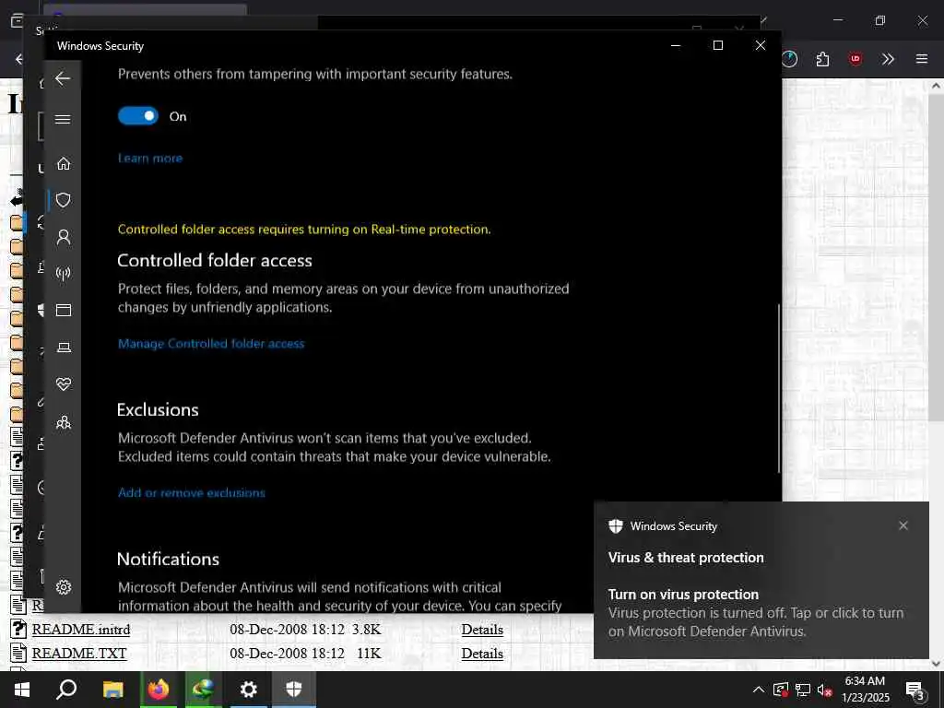Open Manage Controlled folder access link
Screen dimensions: 944x708
(x=211, y=344)
